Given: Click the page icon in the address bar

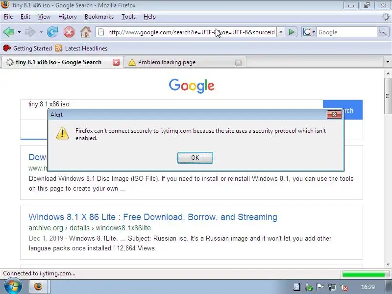Looking at the screenshot, I should (101, 32).
